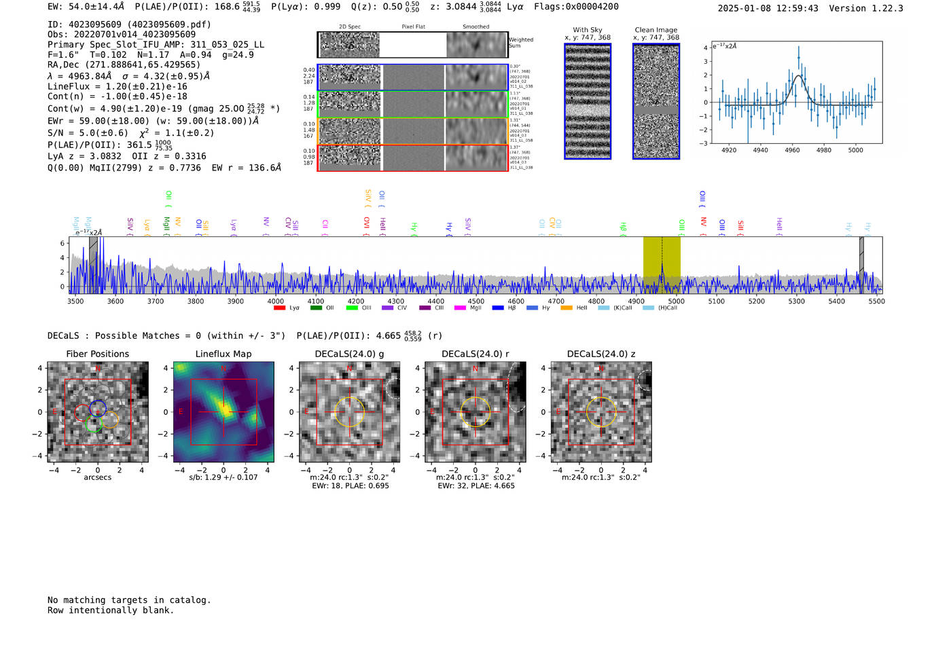The height and width of the screenshot is (647, 951).
Task: Open the Fiber Positions thumbnail
Action: coord(98,412)
